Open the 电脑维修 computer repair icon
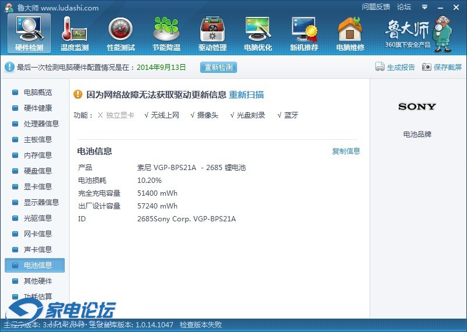 click(x=350, y=33)
